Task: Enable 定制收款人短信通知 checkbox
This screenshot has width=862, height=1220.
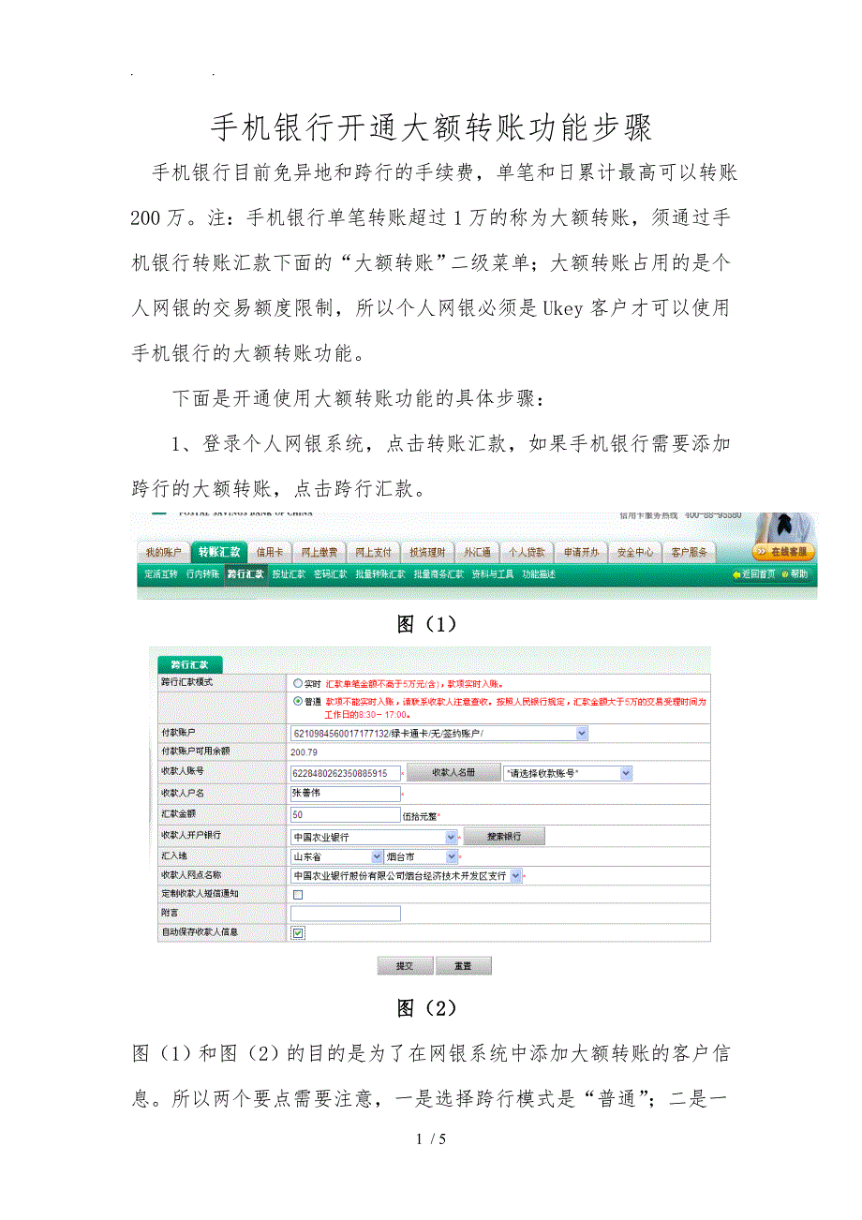Action: (298, 895)
